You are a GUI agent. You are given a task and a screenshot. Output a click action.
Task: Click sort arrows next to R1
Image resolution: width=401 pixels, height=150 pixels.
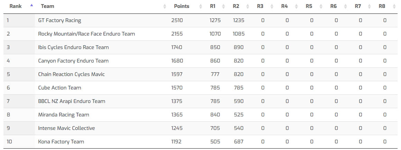223,7
